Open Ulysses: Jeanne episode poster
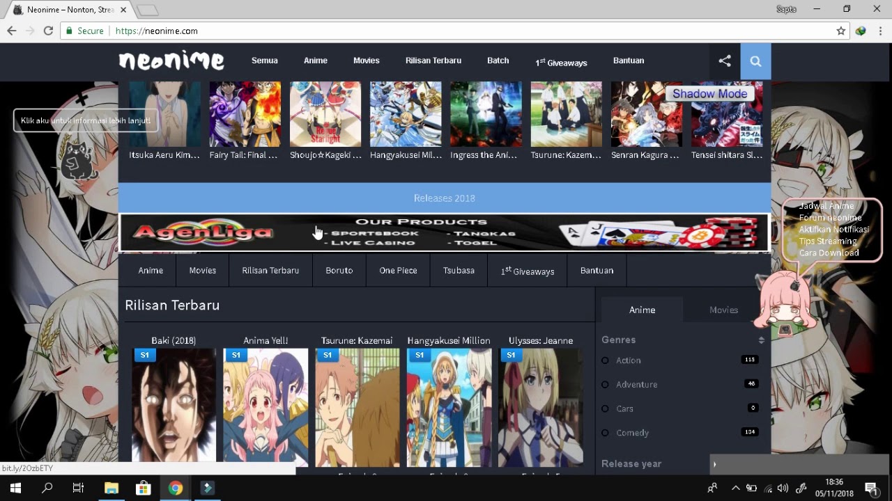 (x=541, y=407)
